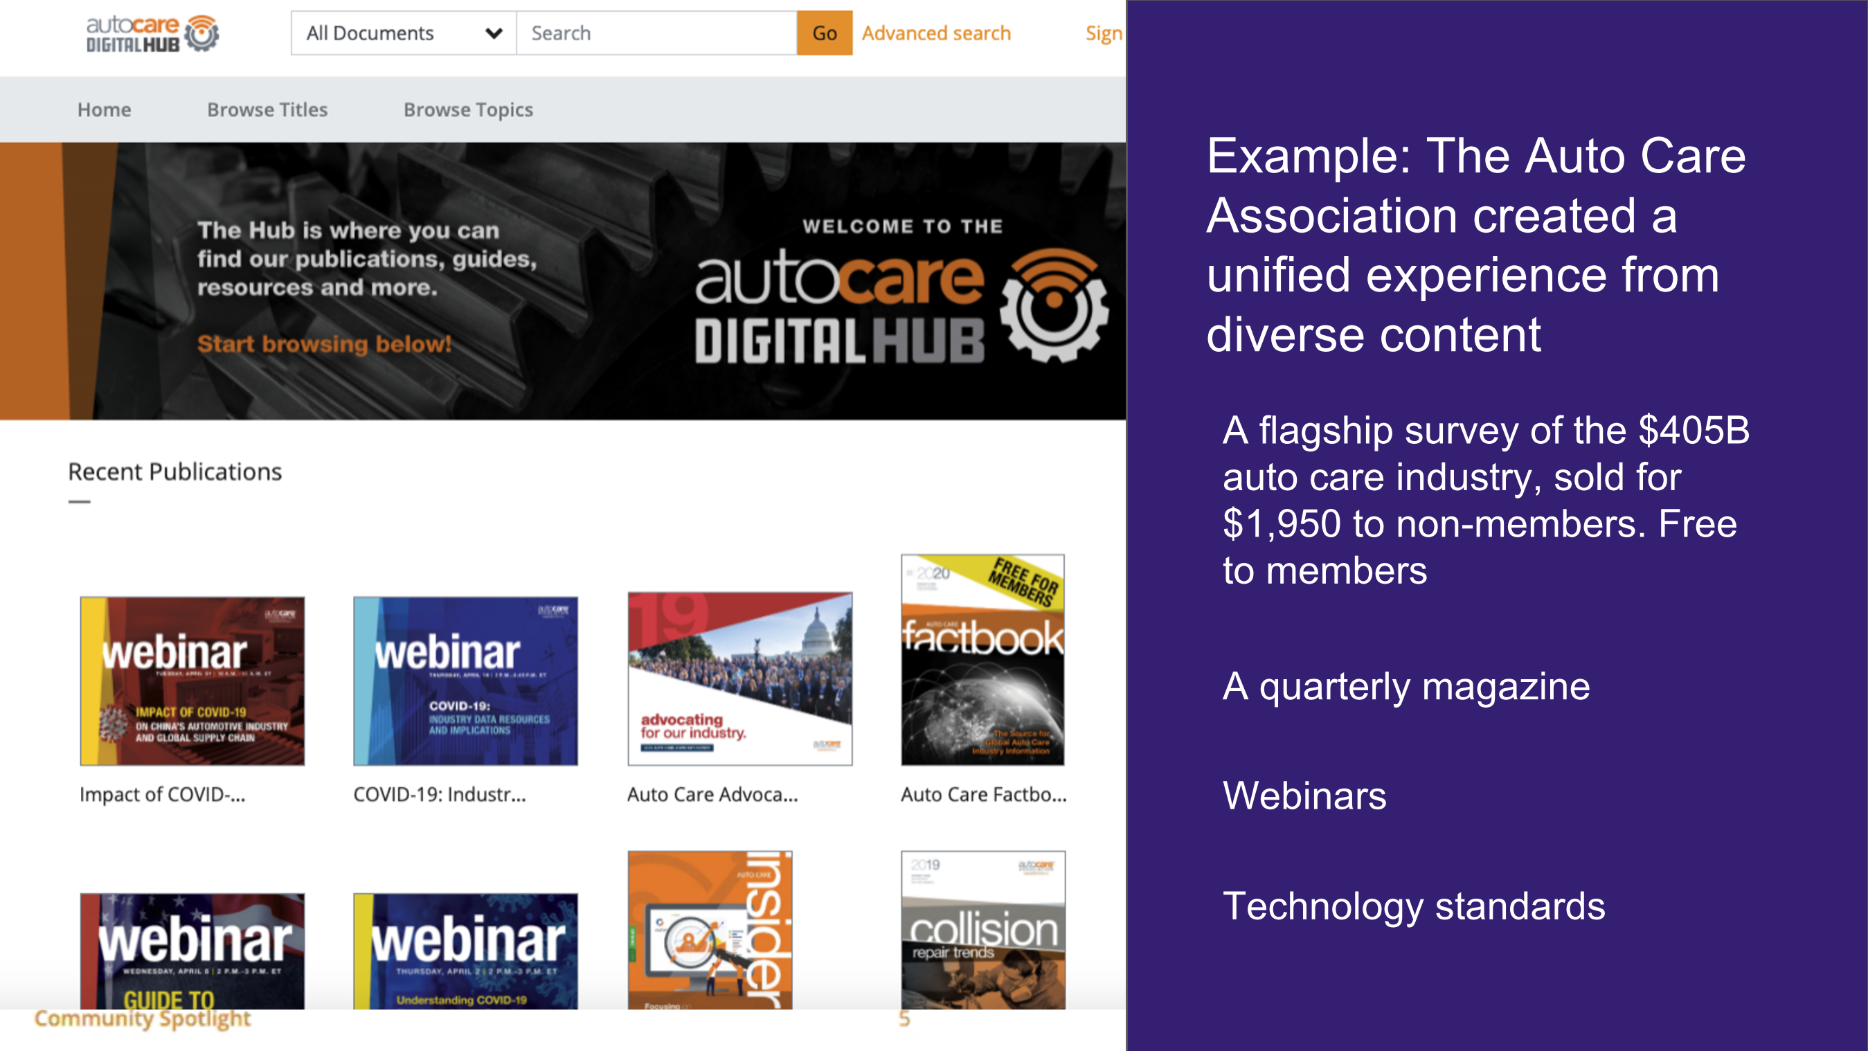Screen dimensions: 1868x1051
Task: Click the Auto Care Digital Hub header logo
Action: pyautogui.click(x=152, y=33)
